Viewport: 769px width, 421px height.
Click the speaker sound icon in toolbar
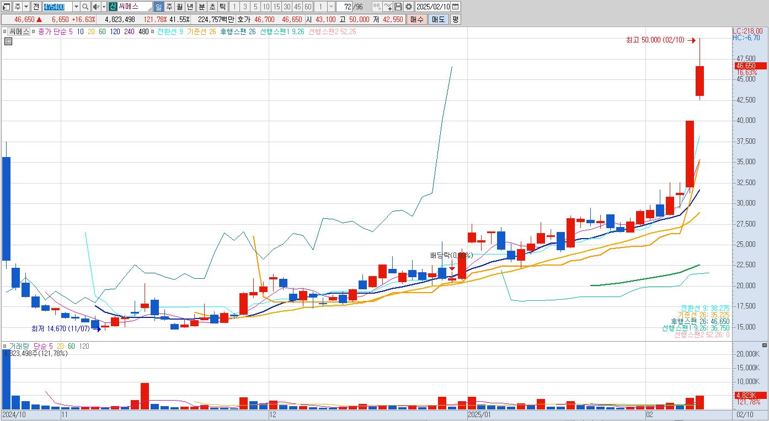pyautogui.click(x=95, y=7)
